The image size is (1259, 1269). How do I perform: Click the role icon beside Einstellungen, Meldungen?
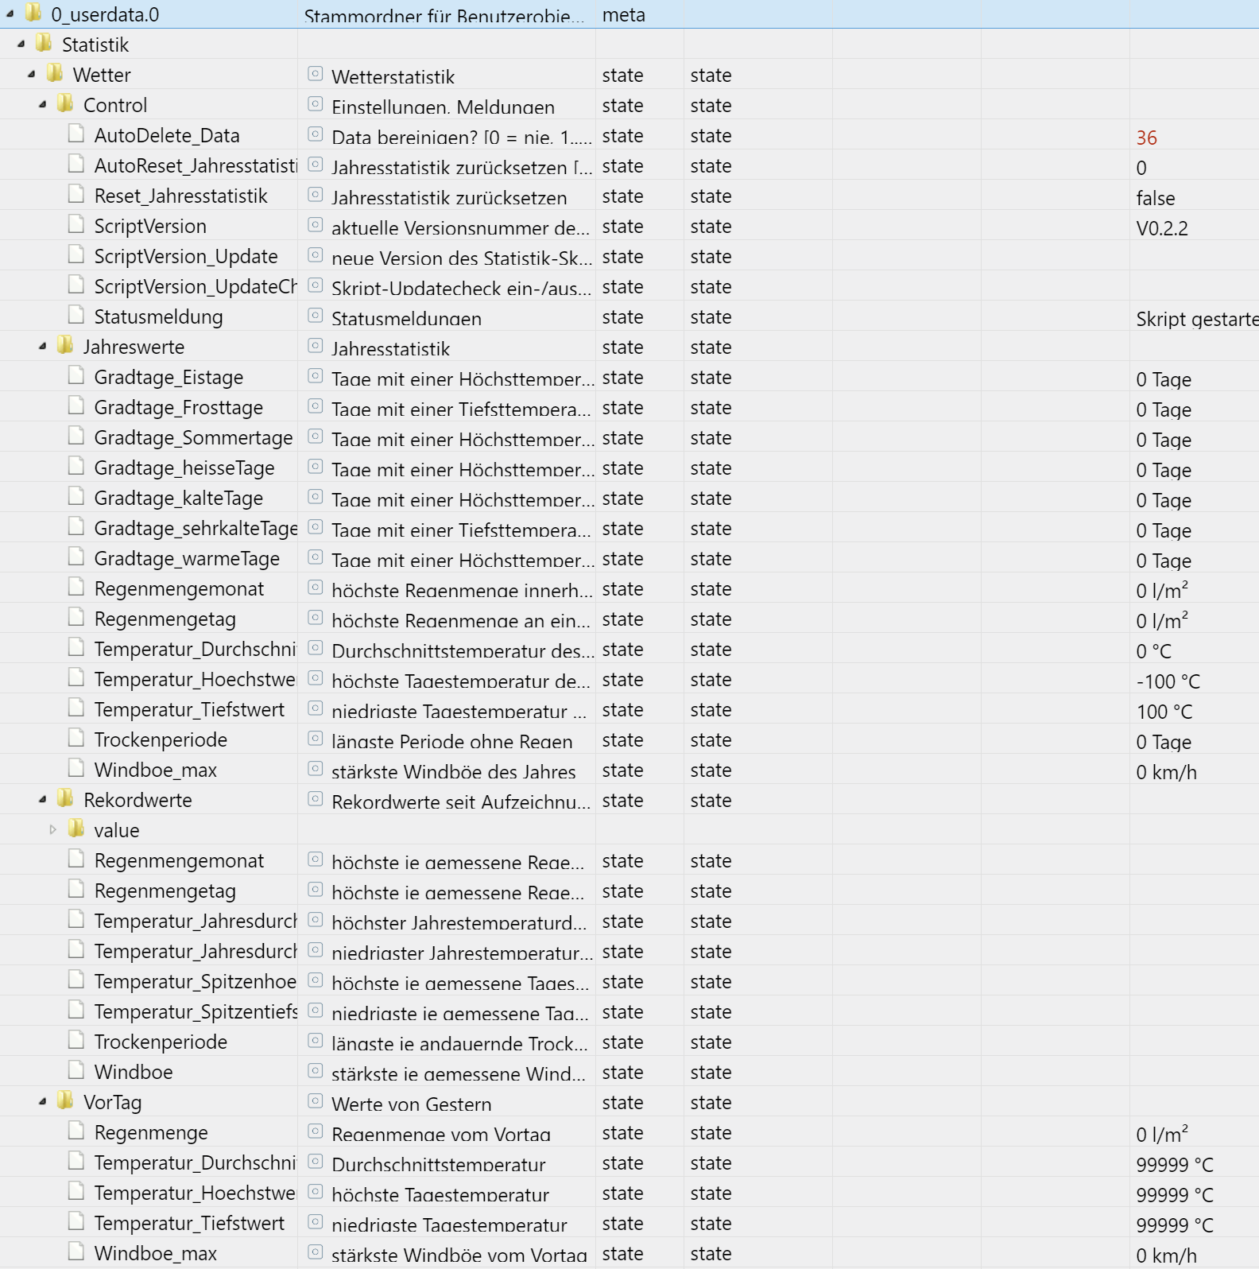[x=316, y=104]
